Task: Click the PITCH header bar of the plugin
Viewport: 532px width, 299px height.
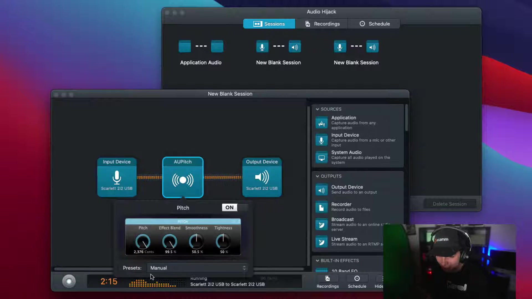Action: 183,221
